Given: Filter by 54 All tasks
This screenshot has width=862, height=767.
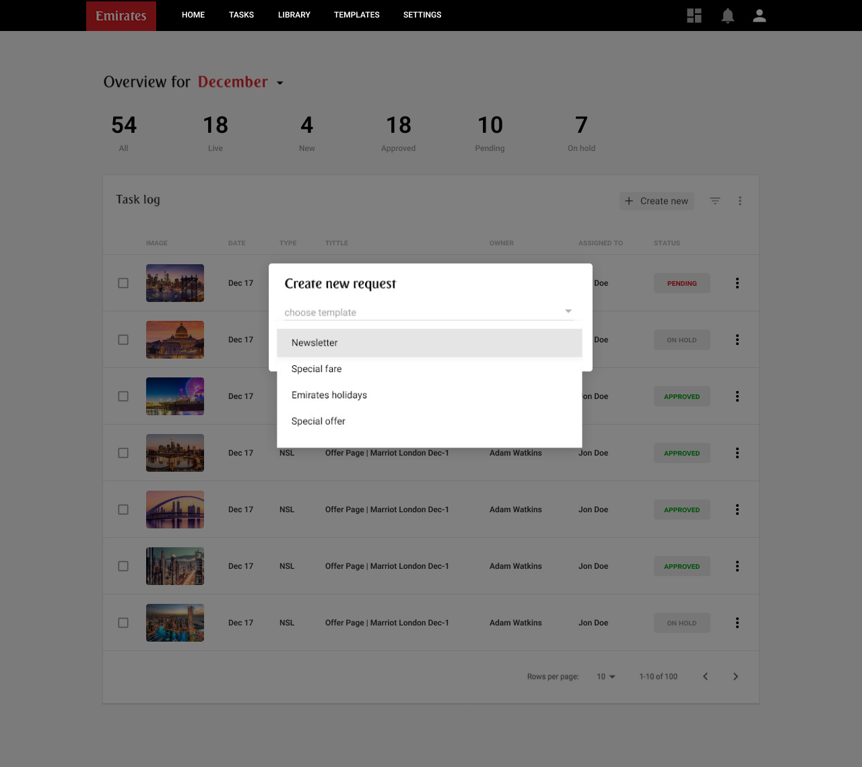Looking at the screenshot, I should [x=124, y=133].
